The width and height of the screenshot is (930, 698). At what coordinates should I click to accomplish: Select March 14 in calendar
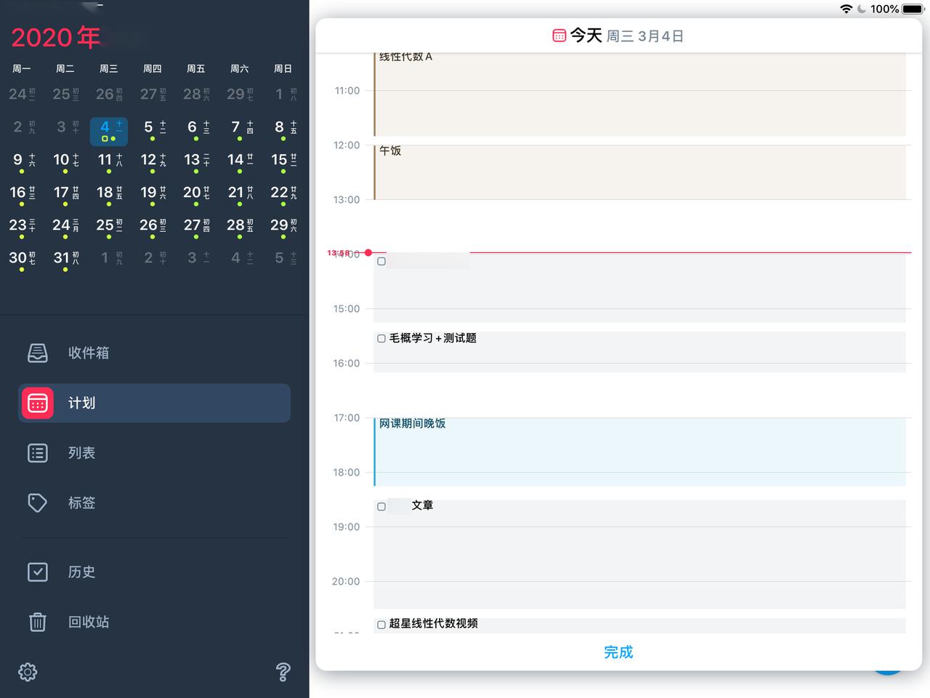tap(240, 162)
